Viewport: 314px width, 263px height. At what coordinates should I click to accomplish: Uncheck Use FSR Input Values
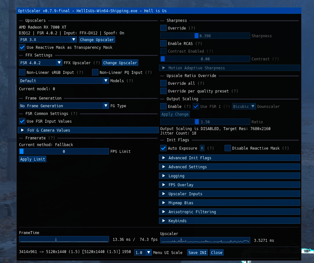pyautogui.click(x=22, y=121)
